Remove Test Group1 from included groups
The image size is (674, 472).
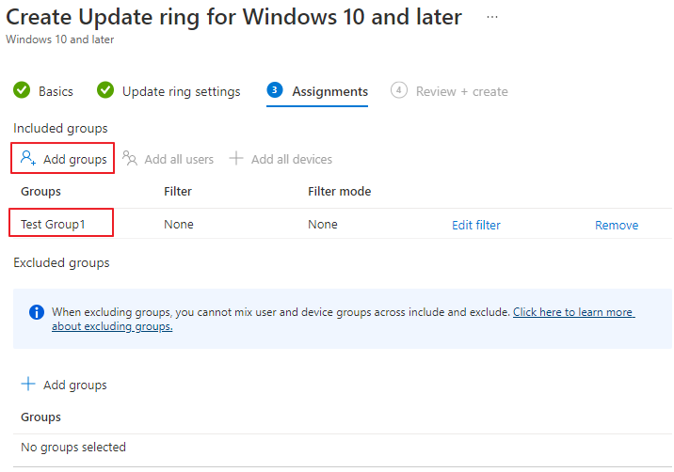(617, 225)
